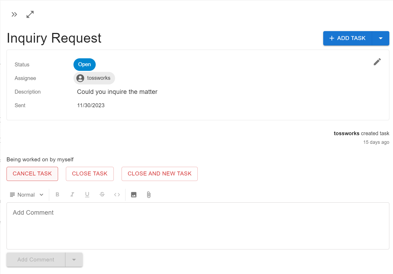Expand the Add Task dropdown arrow
This screenshot has height=274, width=393.
tap(380, 38)
